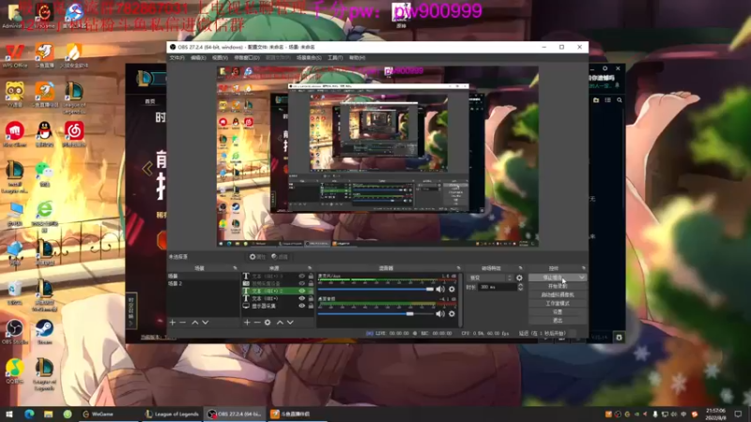This screenshot has height=422, width=751.
Task: Enable 工作室模式 studio mode
Action: click(558, 303)
